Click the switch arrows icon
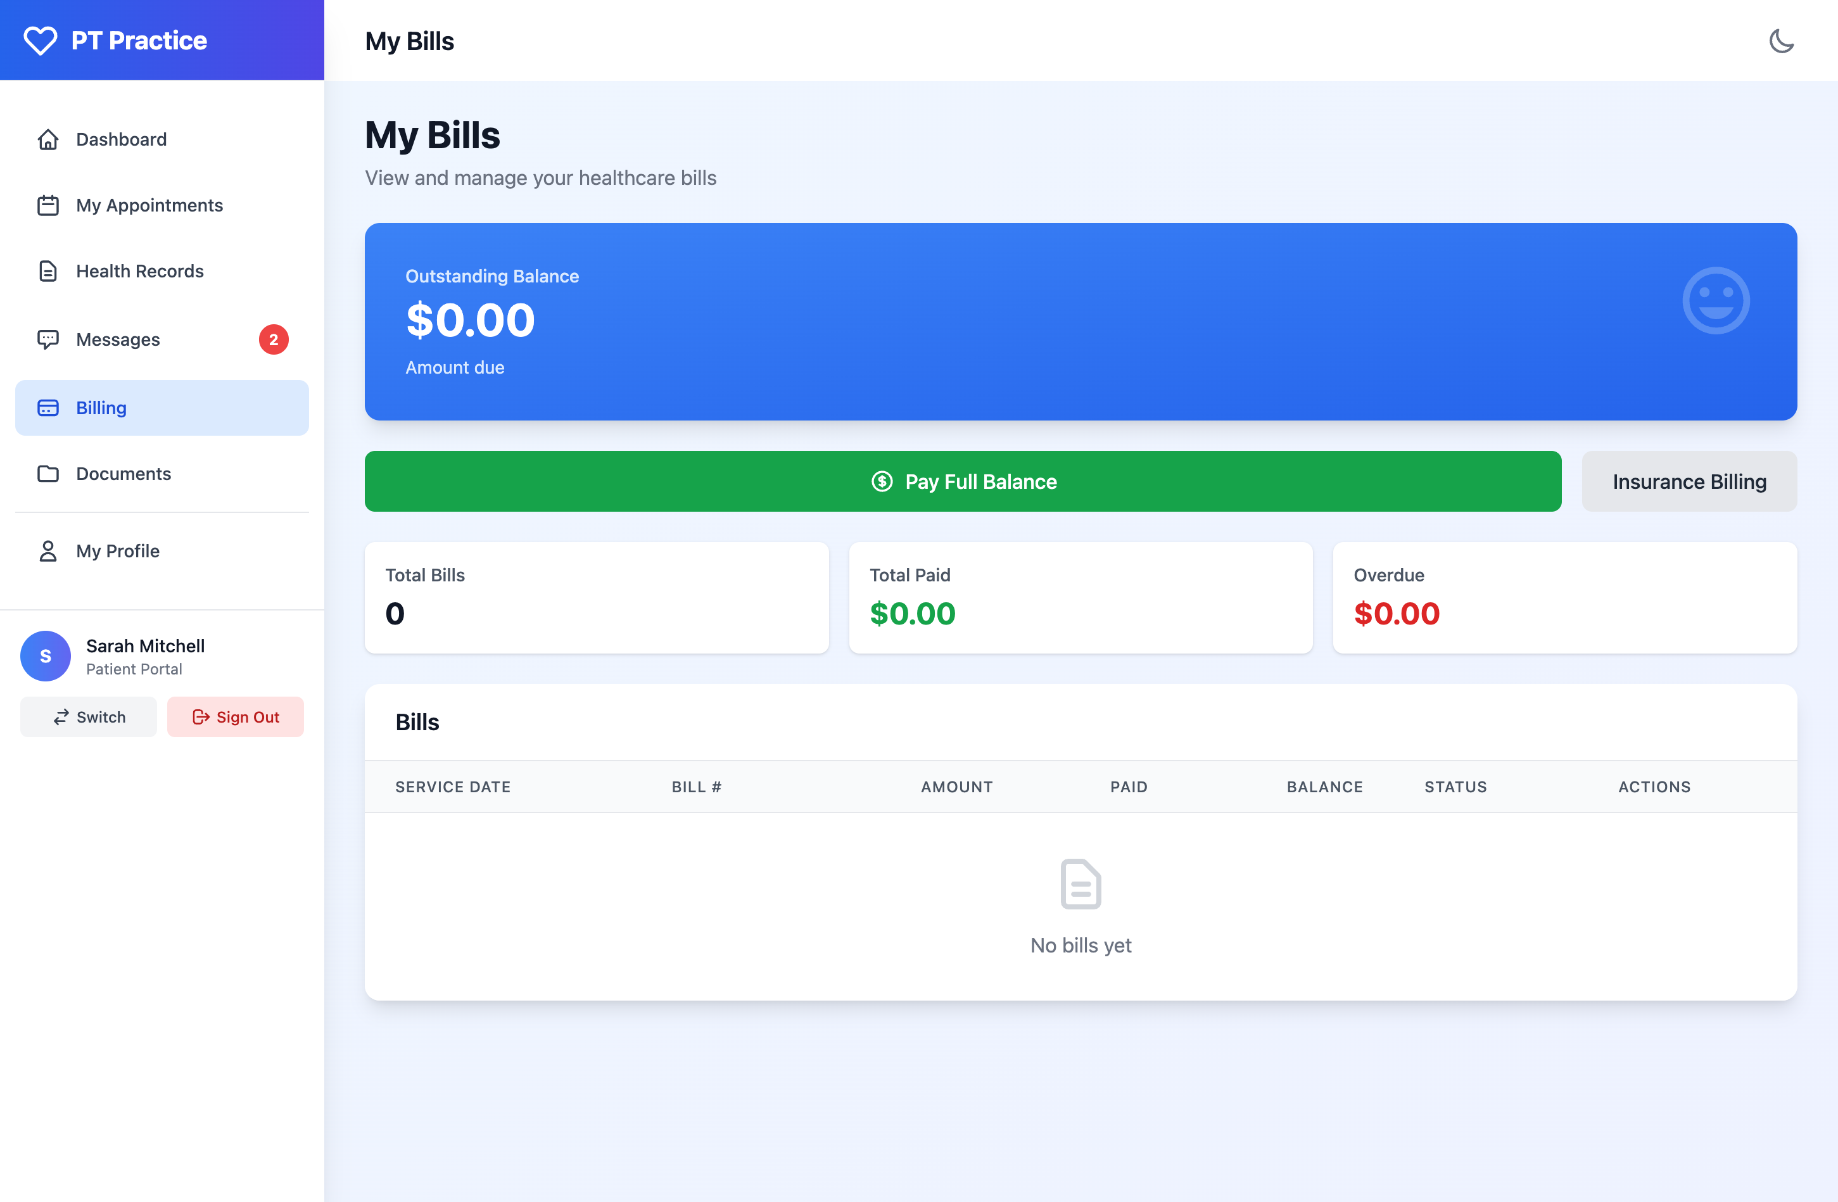The width and height of the screenshot is (1838, 1202). [x=62, y=716]
